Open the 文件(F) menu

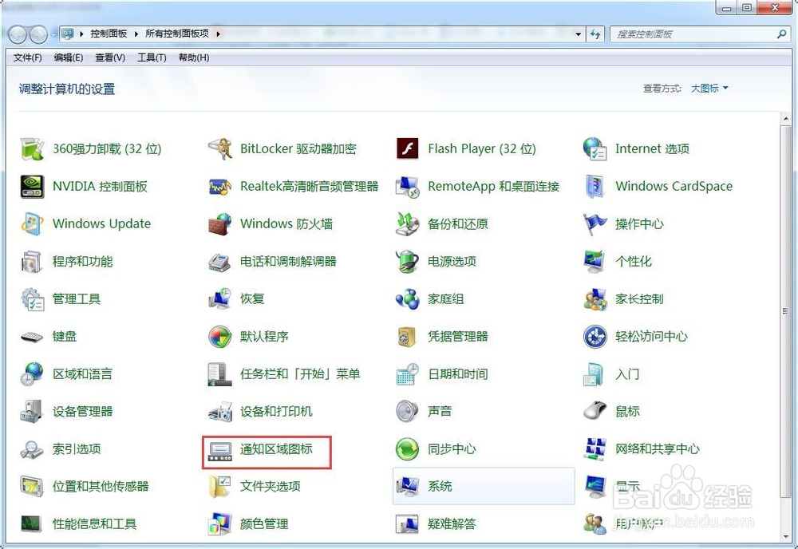point(27,57)
